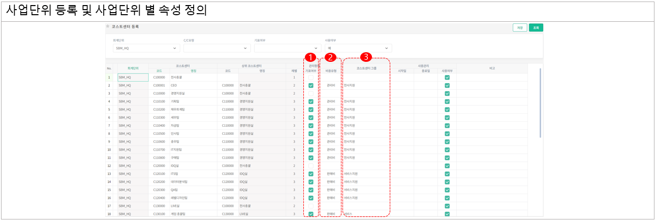Select the SBM_HQ cell in row 1

(x=133, y=78)
